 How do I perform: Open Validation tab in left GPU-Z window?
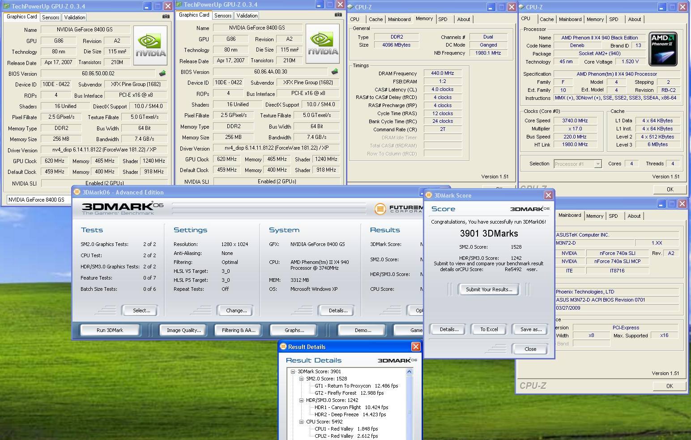pos(75,17)
